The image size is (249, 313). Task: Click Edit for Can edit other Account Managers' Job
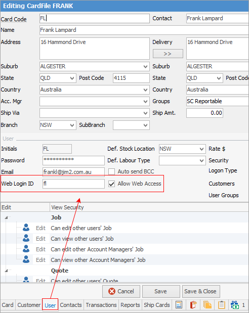click(x=41, y=249)
